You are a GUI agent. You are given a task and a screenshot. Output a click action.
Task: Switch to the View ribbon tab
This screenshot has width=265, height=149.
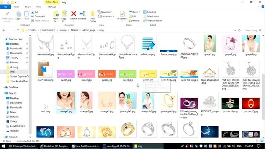point(39,7)
